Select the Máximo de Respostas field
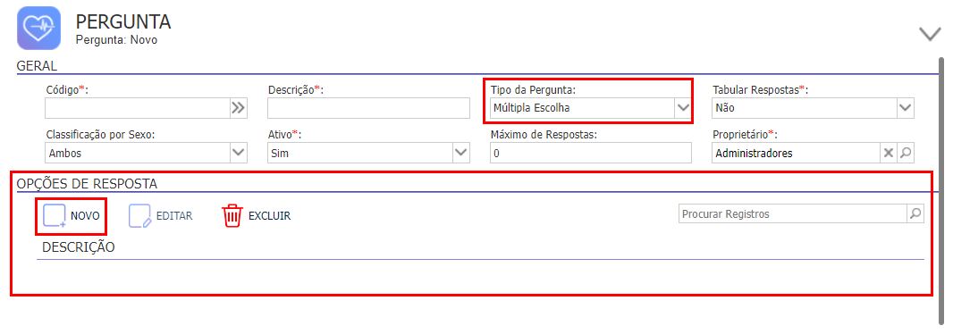Viewport: 953px width, 334px height. [591, 153]
